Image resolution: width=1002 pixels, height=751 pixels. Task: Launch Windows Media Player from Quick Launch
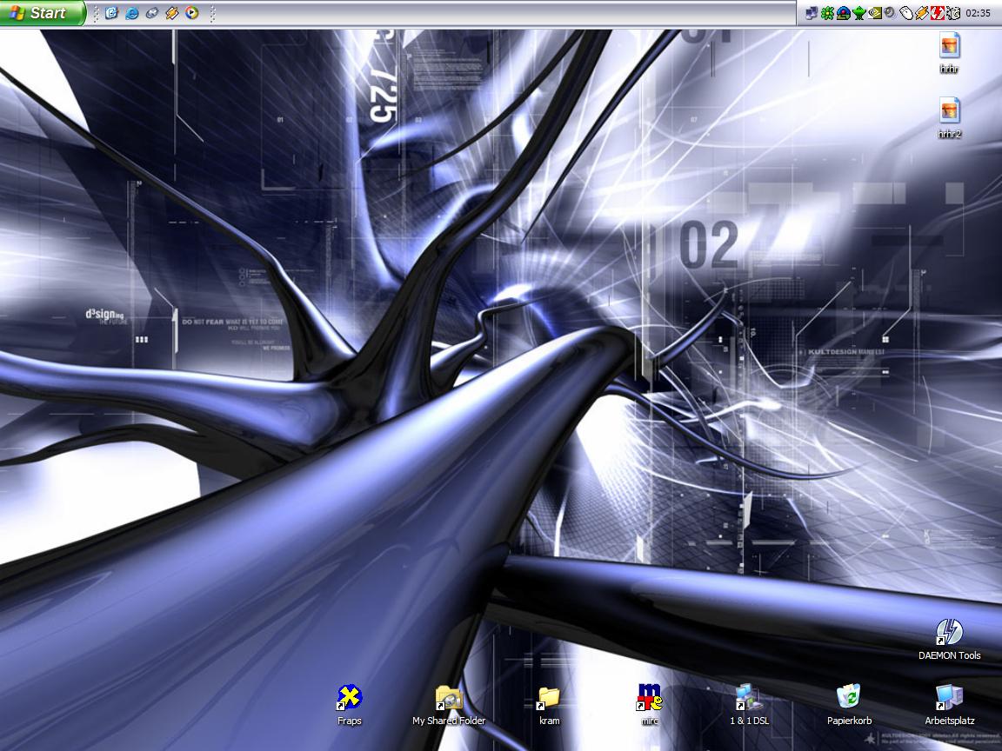tap(192, 13)
